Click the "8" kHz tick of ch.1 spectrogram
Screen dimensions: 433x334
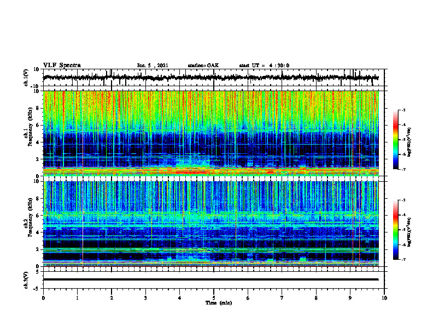tap(38, 108)
